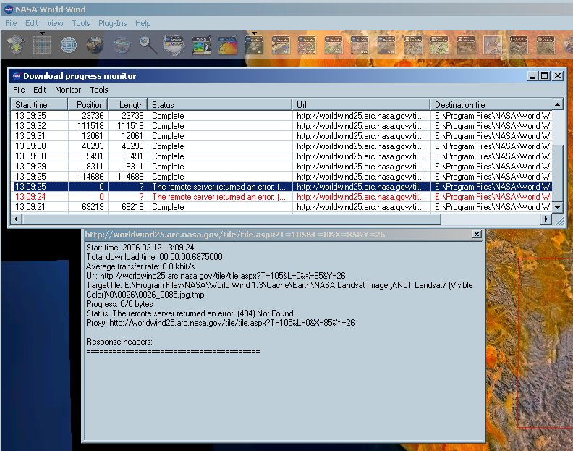Open the Tools menu in download monitor

(x=99, y=90)
